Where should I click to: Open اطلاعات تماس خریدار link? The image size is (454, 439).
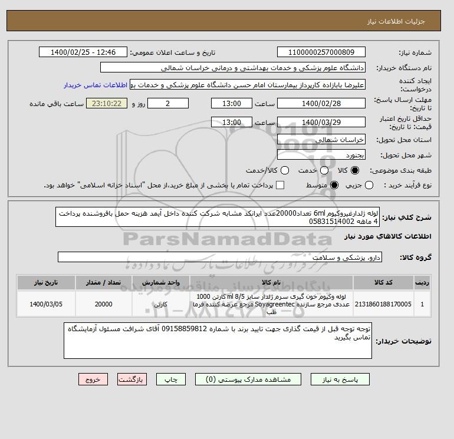[x=96, y=85]
